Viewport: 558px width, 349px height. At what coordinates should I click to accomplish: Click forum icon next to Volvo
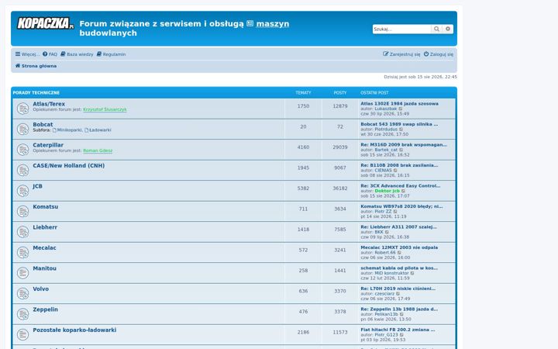tap(22, 294)
